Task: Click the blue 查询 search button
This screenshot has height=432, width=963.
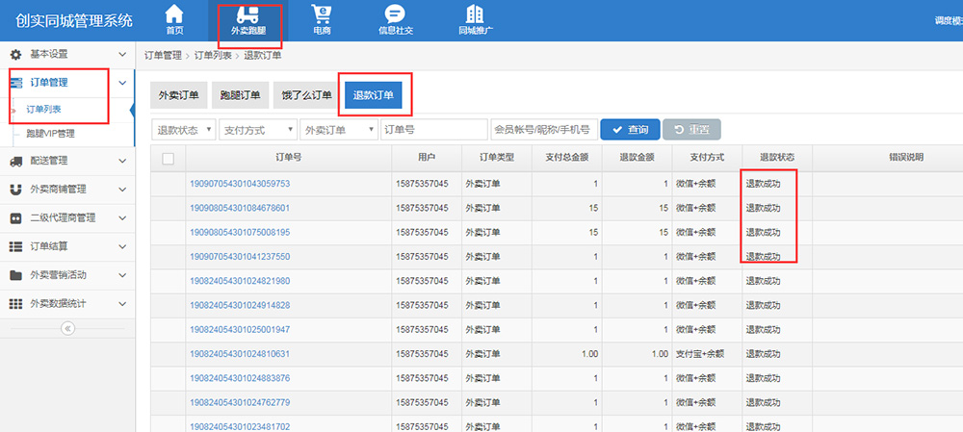Action: click(x=629, y=130)
